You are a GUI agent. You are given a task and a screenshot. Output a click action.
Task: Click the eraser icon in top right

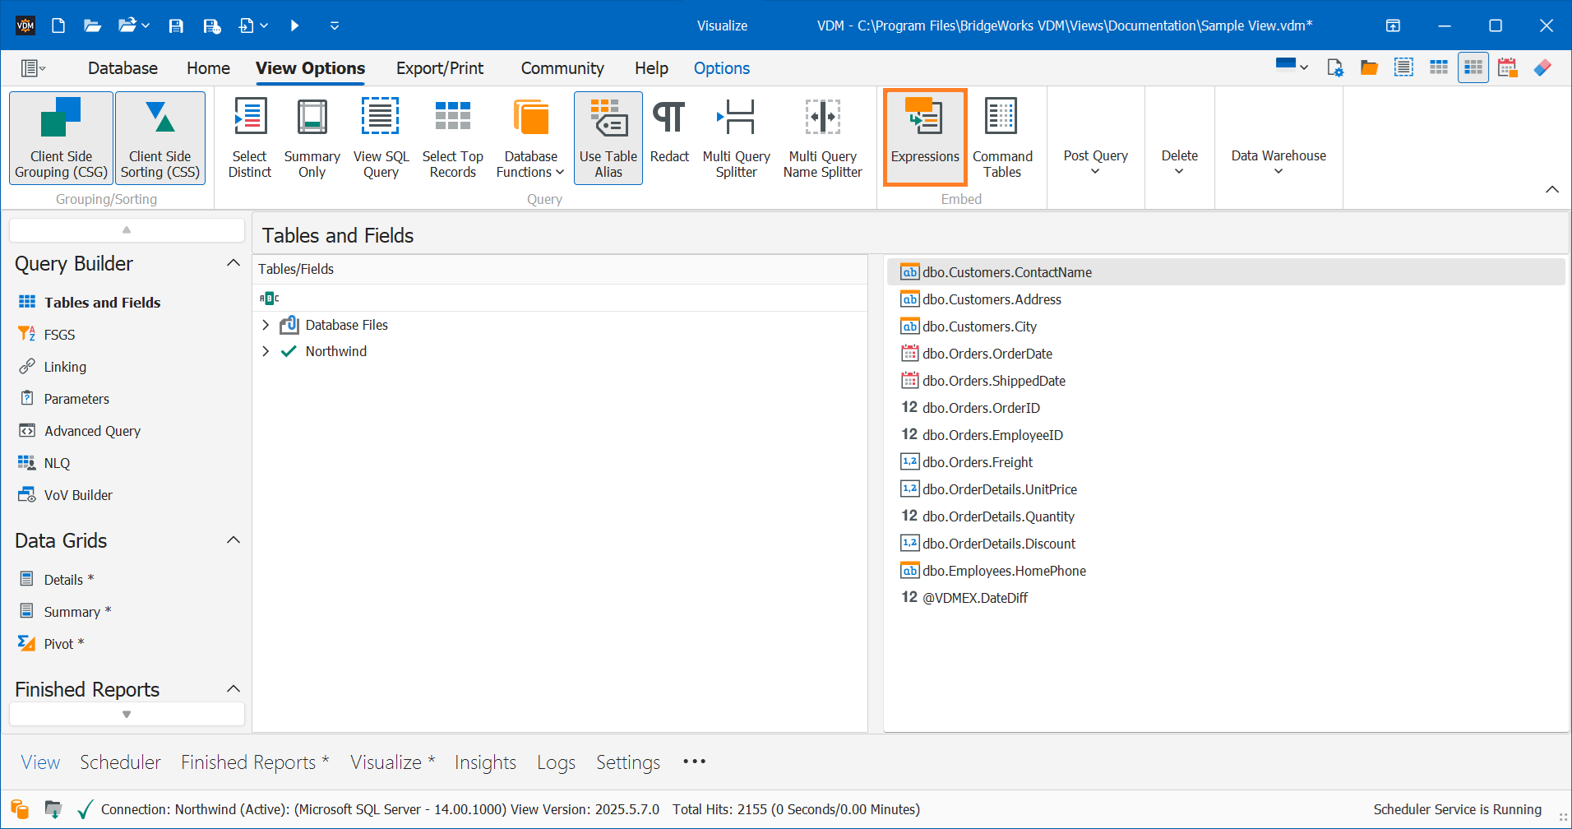[1542, 67]
